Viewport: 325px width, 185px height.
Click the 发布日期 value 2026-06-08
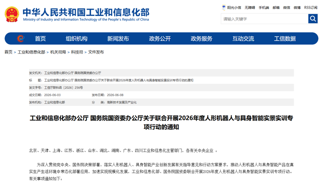tap(115, 95)
